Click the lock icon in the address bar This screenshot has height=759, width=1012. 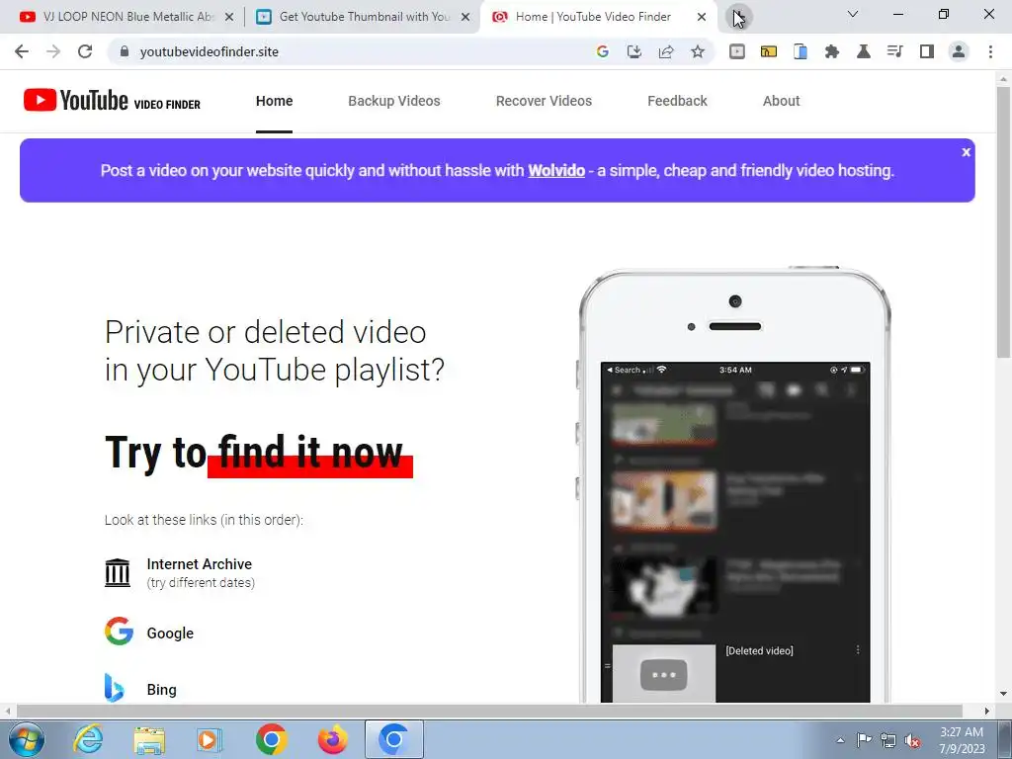tap(125, 51)
